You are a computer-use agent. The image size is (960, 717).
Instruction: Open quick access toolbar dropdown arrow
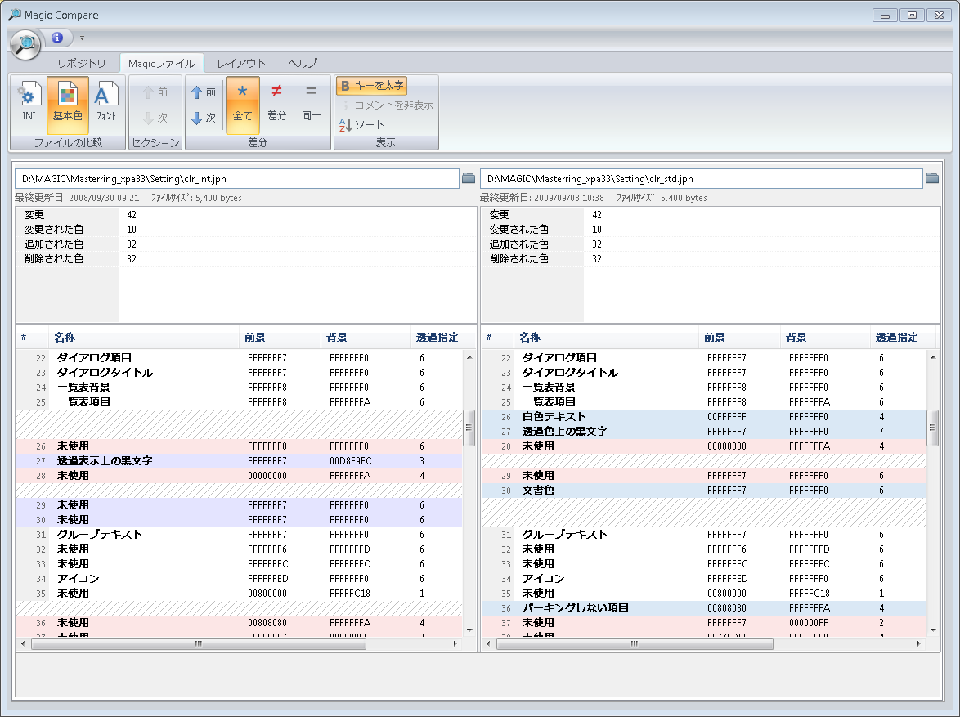(x=82, y=38)
